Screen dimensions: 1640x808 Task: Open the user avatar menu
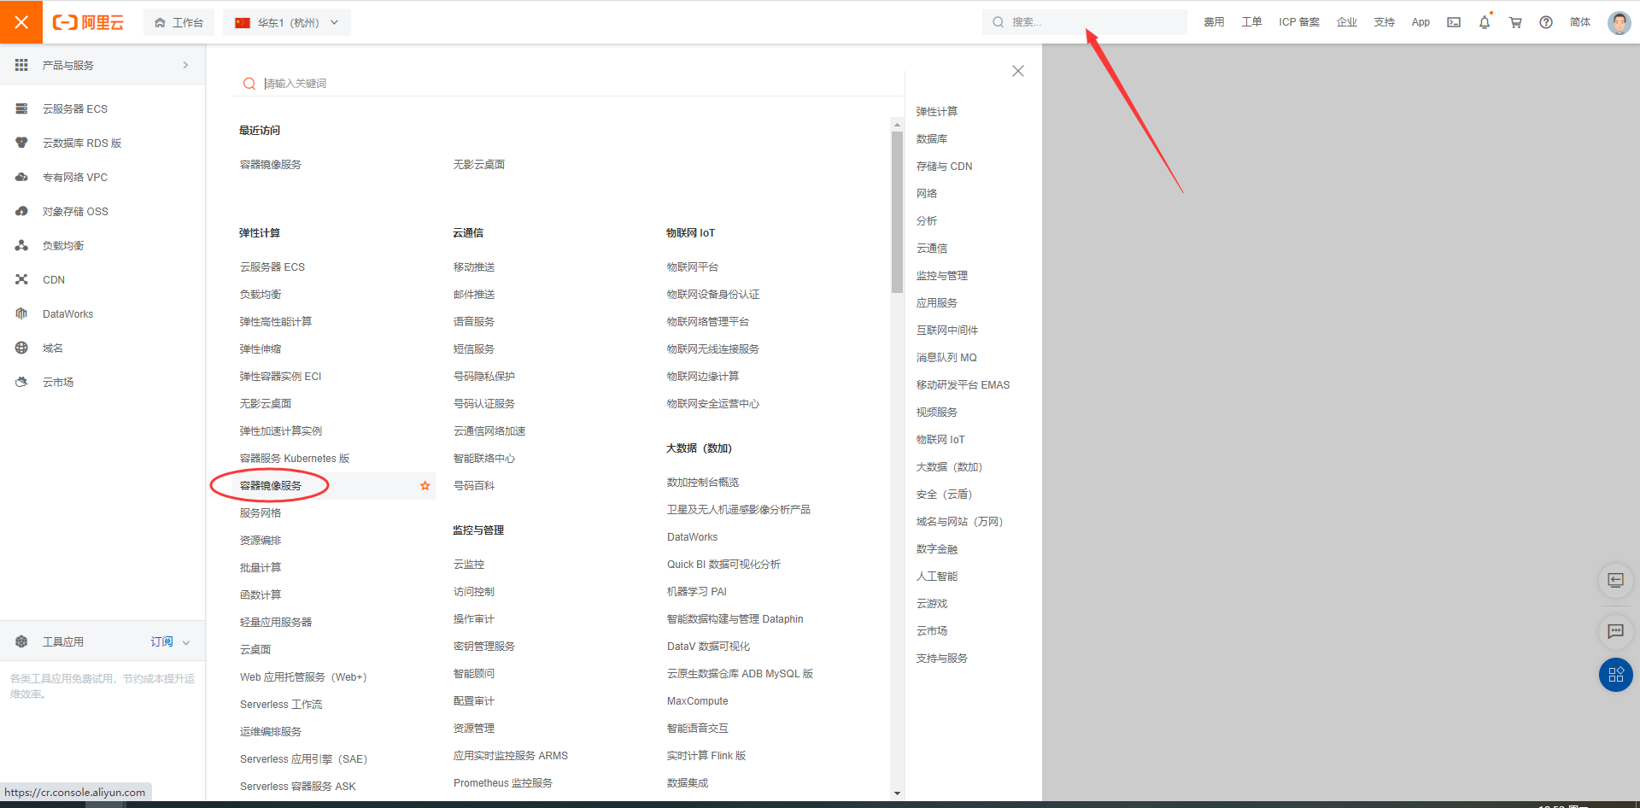pyautogui.click(x=1619, y=22)
